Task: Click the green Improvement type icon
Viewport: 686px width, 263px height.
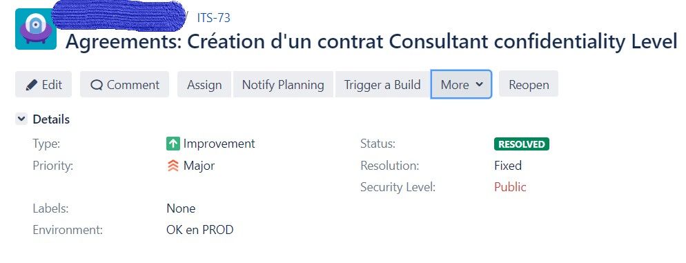Action: pos(173,144)
